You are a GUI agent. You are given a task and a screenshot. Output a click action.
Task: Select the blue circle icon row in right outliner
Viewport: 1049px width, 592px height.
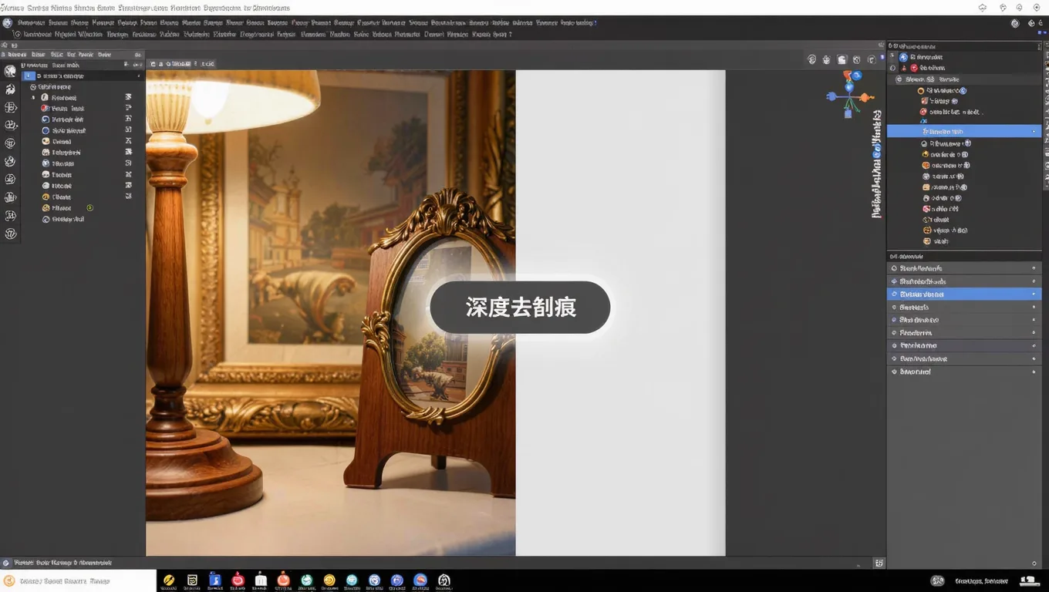(923, 56)
